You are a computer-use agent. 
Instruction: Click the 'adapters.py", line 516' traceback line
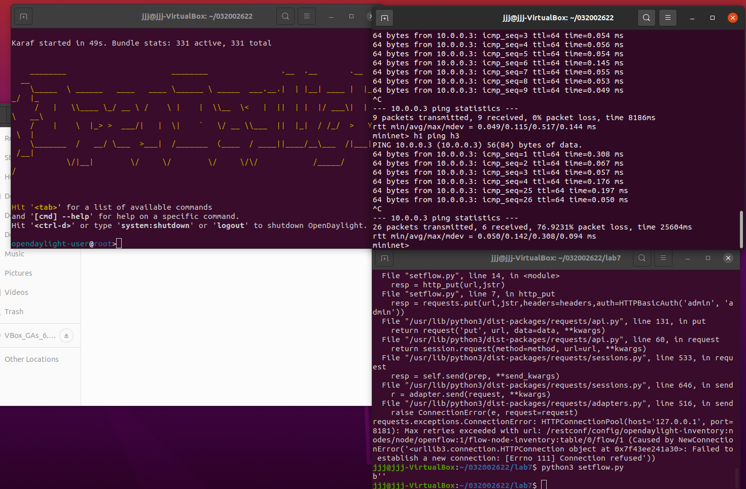[x=557, y=403]
